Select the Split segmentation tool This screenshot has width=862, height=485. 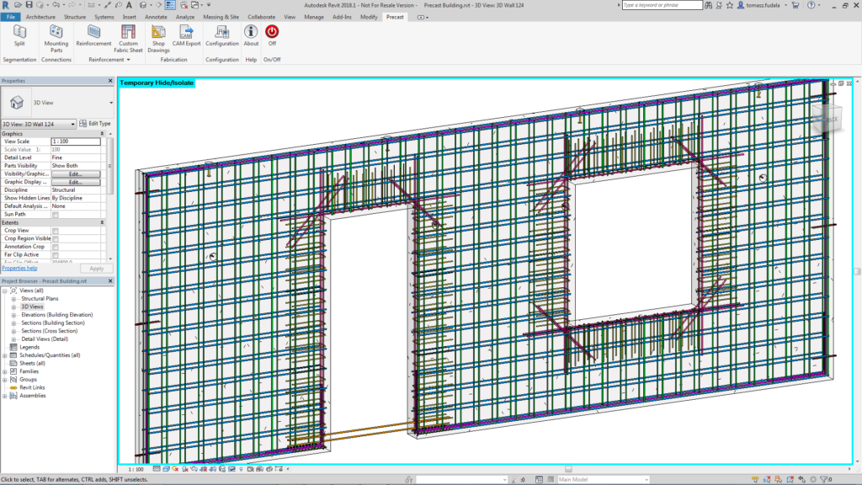19,35
